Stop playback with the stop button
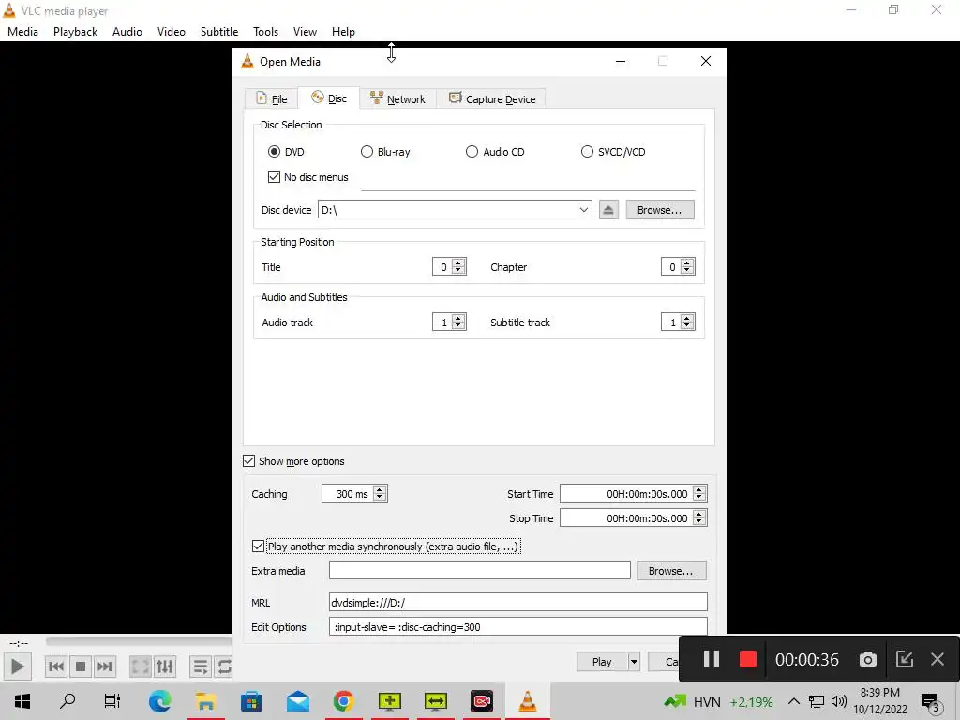Screen dimensions: 960x720 81,667
